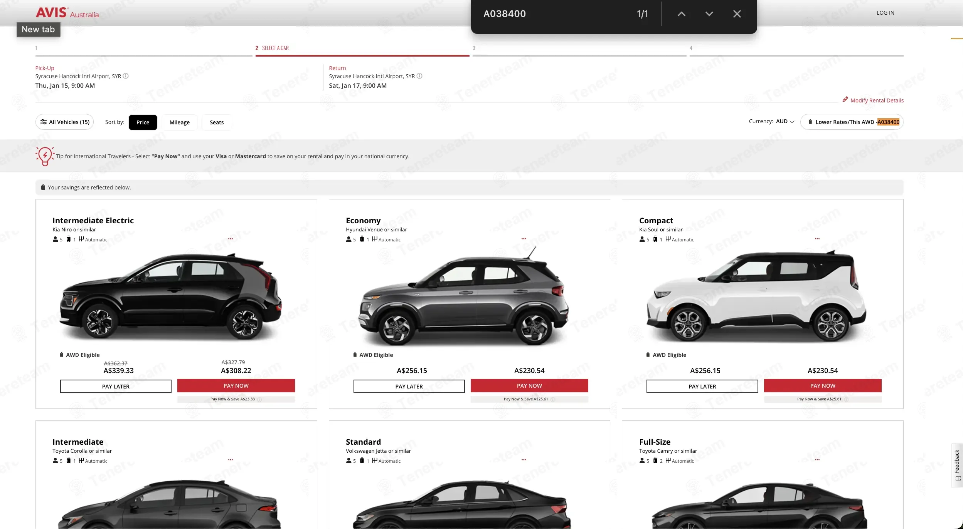Viewport: 963px width, 529px height.
Task: Open more options on Intermediate Toyota Corolla card
Action: click(231, 460)
